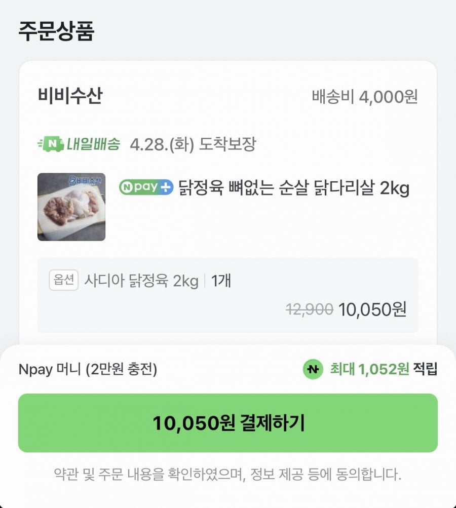Tap 10,050원 price inside the option box
This screenshot has height=508, width=456.
(372, 308)
